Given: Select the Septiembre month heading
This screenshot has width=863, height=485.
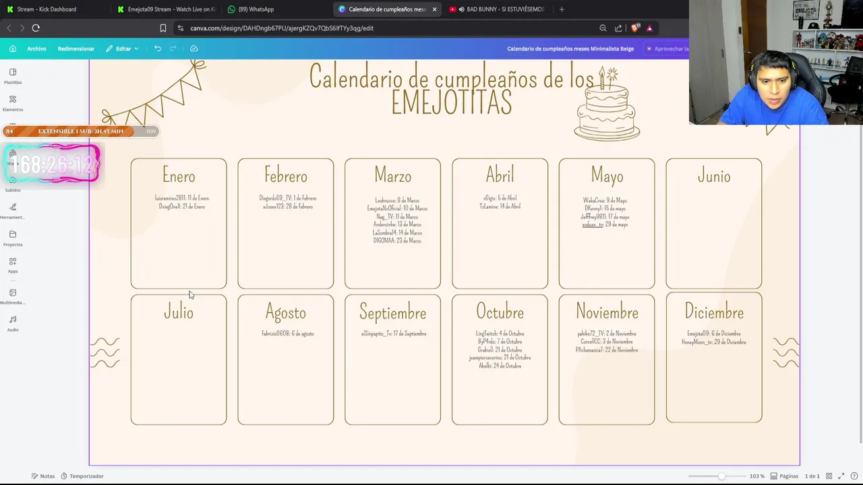Looking at the screenshot, I should (392, 313).
